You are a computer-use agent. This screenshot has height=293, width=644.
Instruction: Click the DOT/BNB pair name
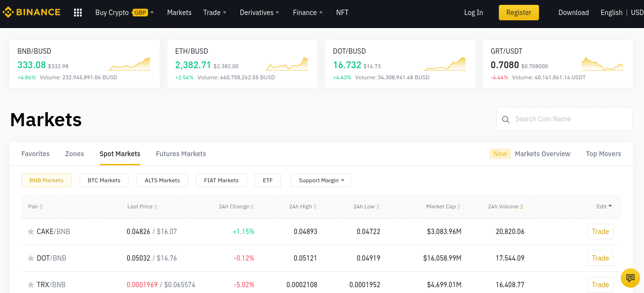51,258
